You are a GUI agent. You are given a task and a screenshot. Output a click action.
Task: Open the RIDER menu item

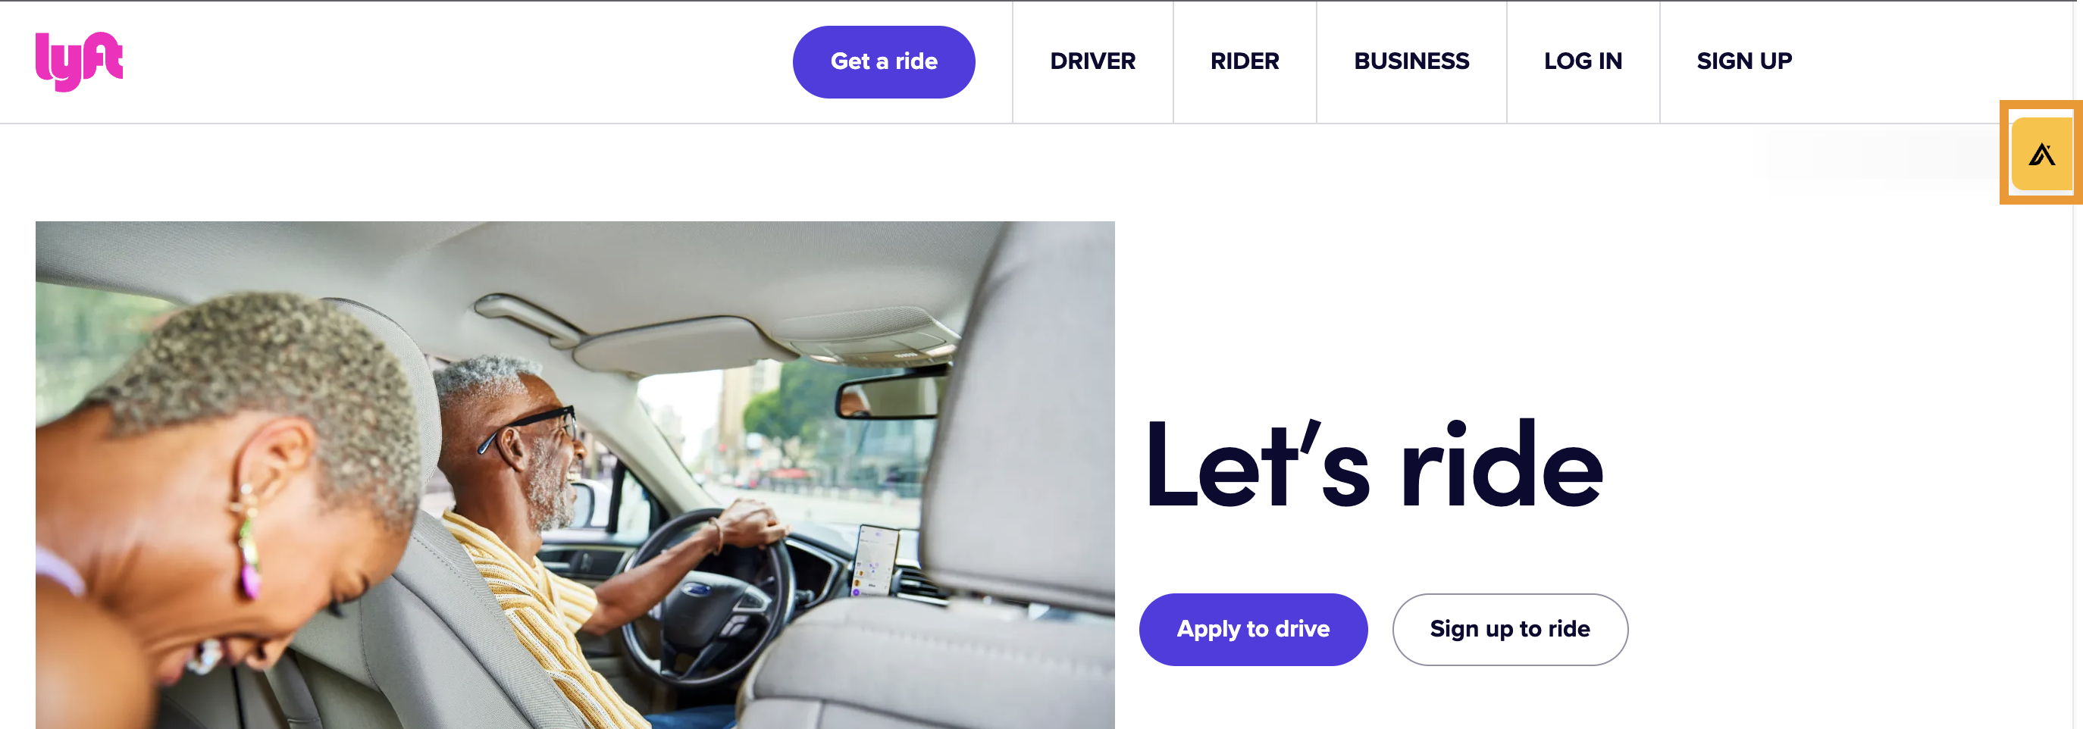click(1245, 61)
